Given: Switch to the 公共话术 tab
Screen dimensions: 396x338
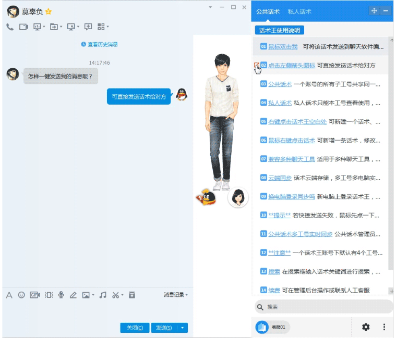Looking at the screenshot, I should click(x=268, y=11).
